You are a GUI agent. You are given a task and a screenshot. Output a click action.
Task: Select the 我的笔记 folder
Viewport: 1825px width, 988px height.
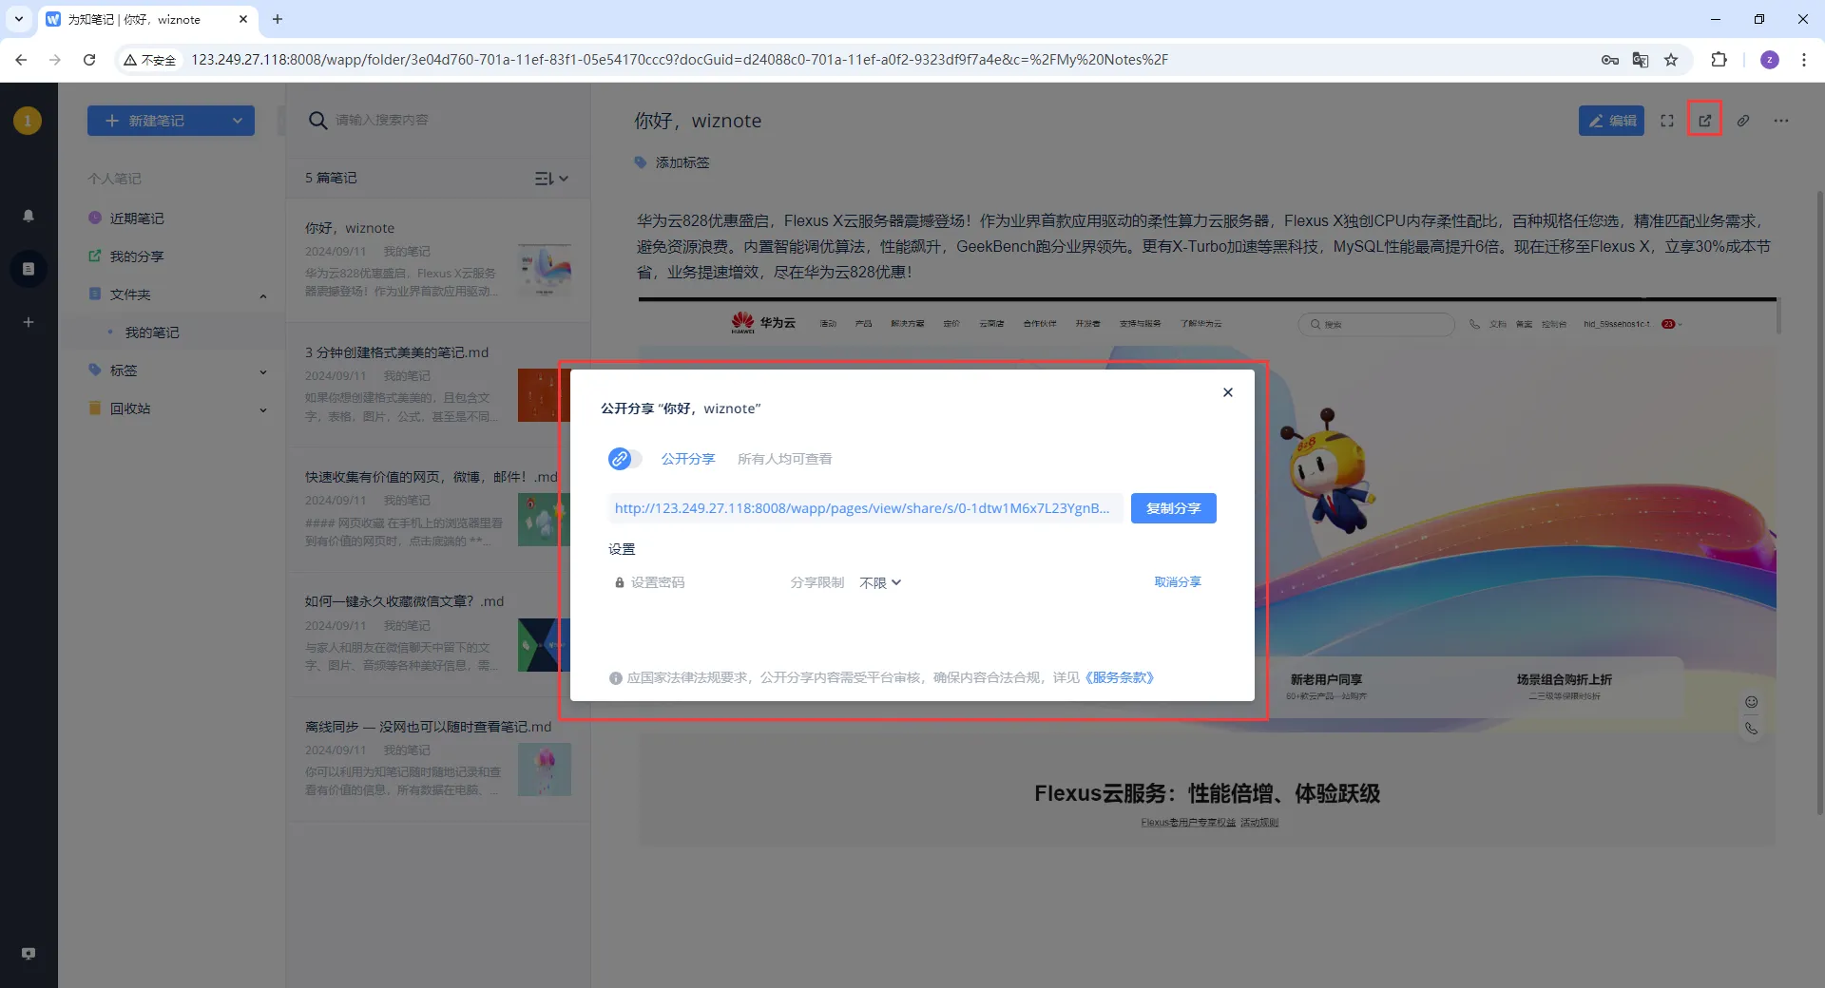point(152,332)
